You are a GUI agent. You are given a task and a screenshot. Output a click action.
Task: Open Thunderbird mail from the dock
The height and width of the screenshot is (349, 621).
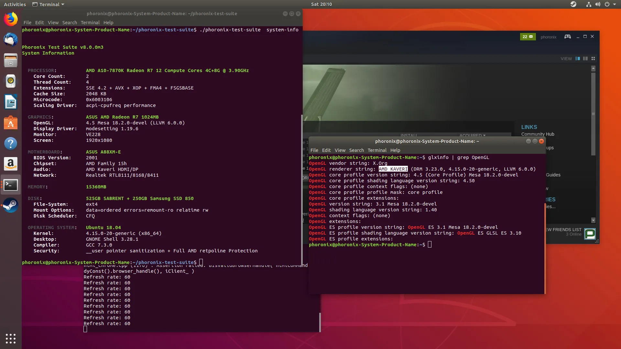[x=11, y=40]
